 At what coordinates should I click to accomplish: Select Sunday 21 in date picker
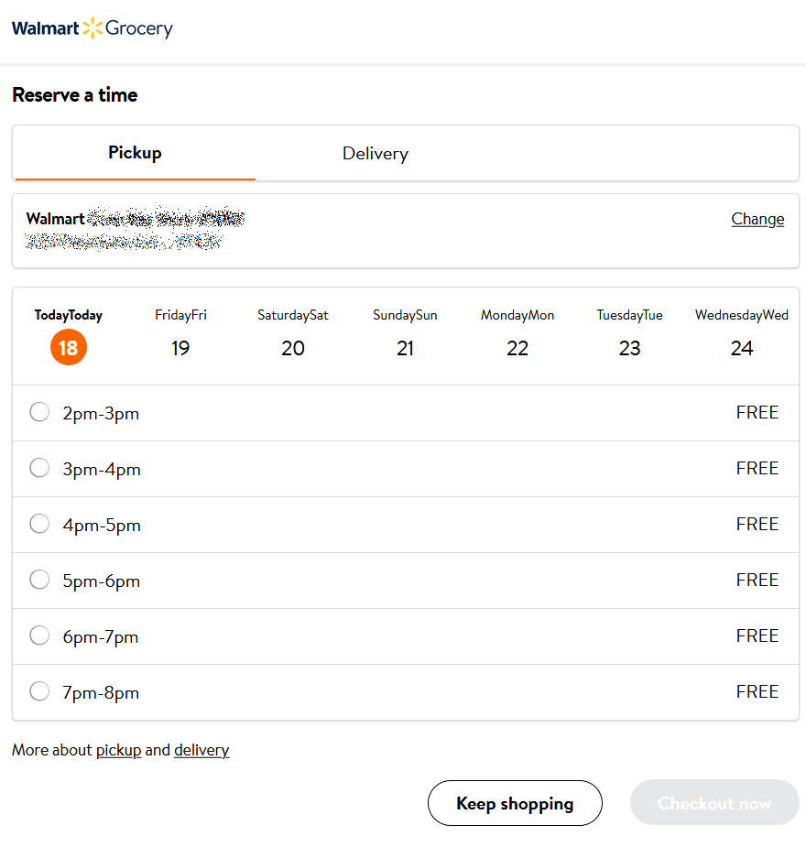[405, 348]
